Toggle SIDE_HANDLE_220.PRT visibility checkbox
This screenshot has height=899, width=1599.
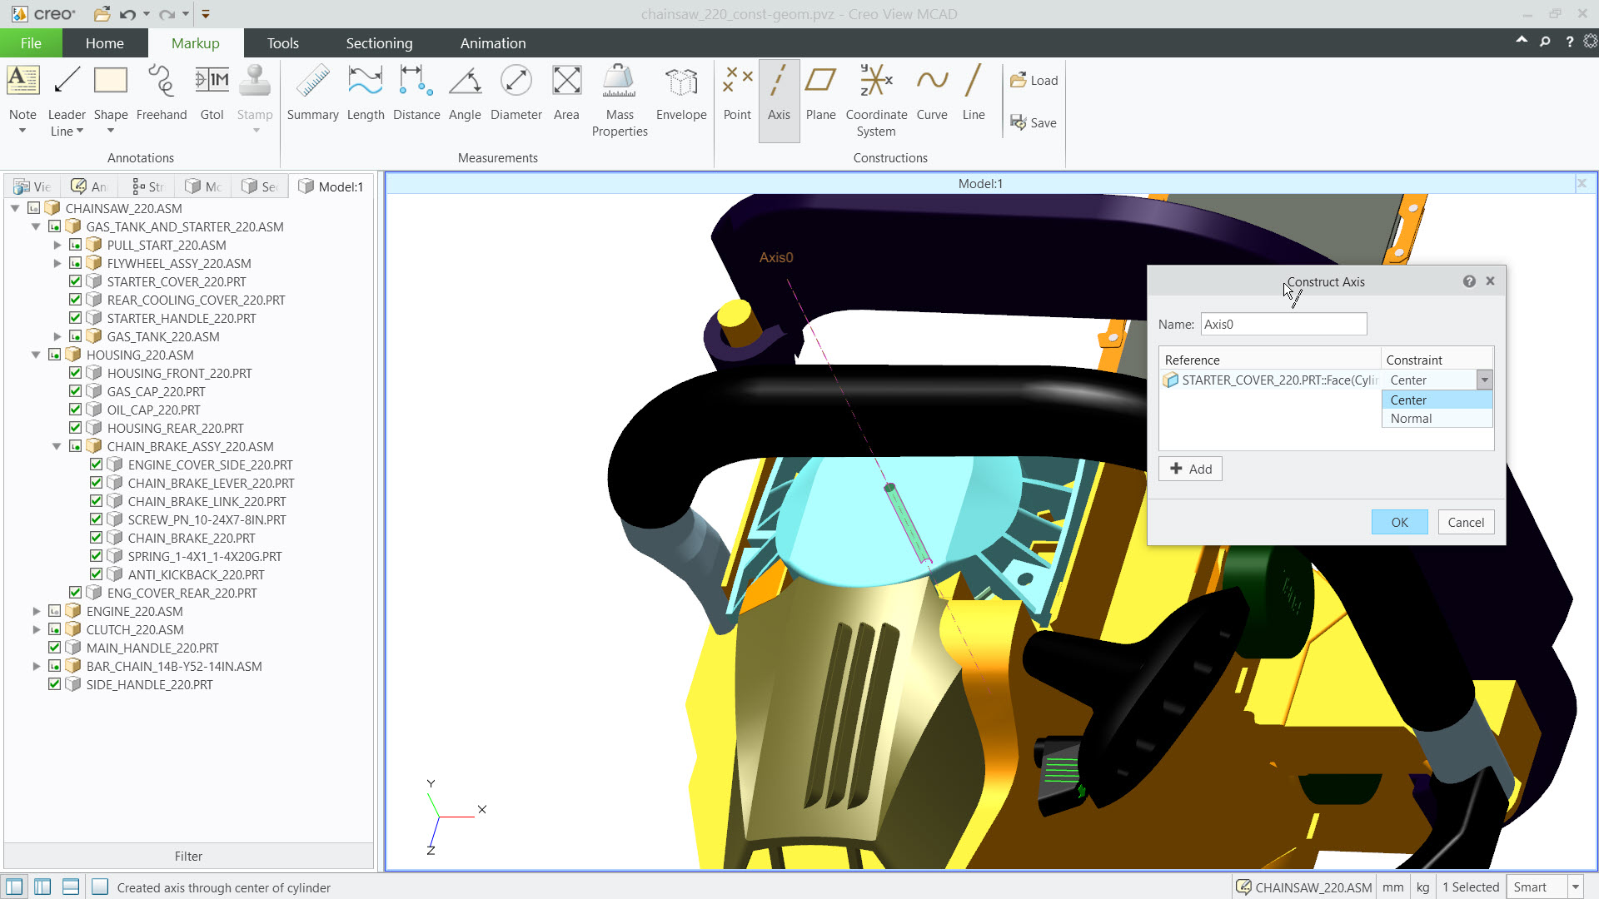click(x=55, y=684)
